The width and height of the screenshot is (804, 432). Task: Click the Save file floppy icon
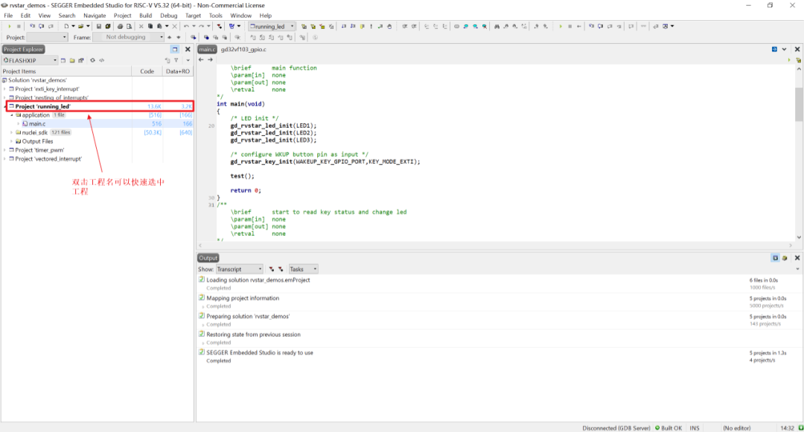point(99,26)
